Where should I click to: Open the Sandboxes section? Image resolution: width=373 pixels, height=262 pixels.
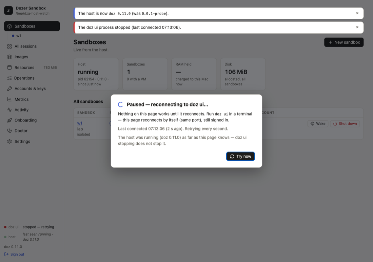(x=32, y=26)
